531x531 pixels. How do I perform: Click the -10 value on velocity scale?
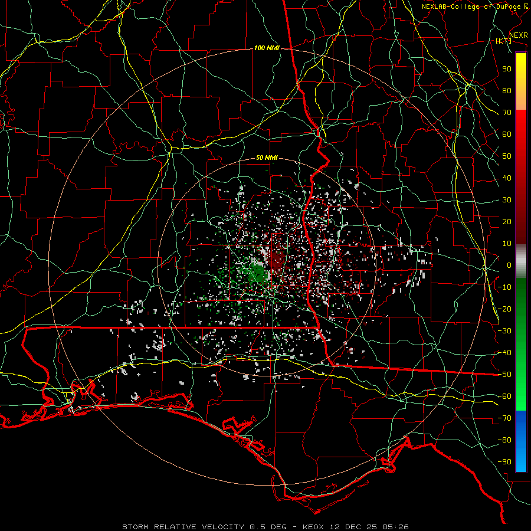point(504,287)
